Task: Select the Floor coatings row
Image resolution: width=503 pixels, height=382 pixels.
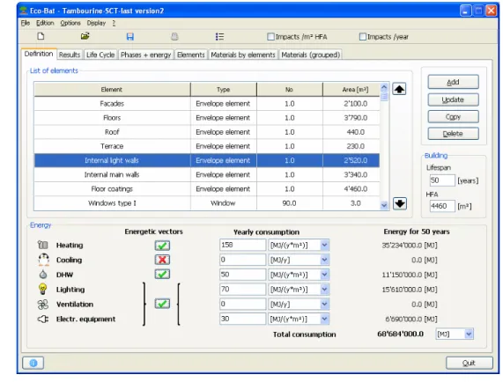Action: pyautogui.click(x=207, y=188)
